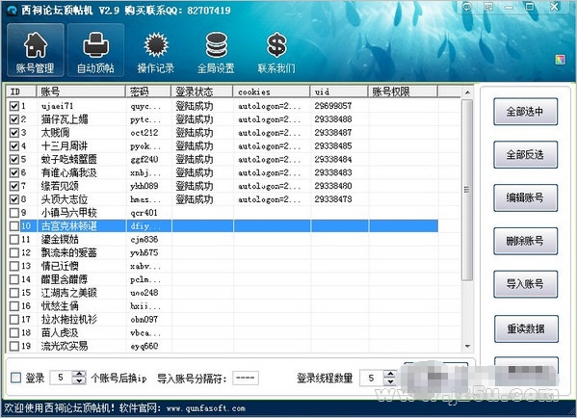The height and width of the screenshot is (418, 577).
Task: Sort by the cookies column header
Action: pyautogui.click(x=272, y=91)
